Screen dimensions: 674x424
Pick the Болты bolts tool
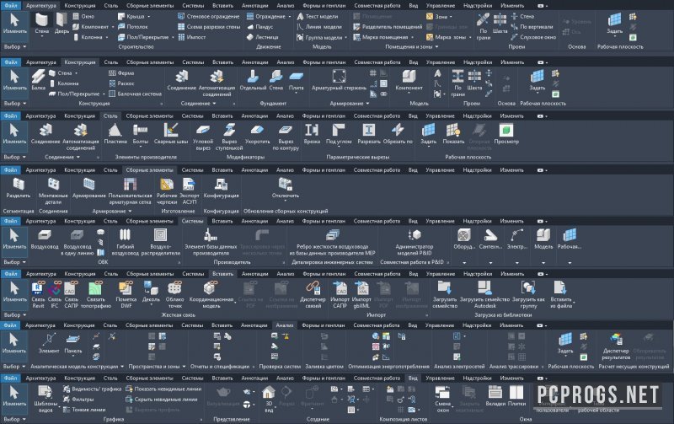coord(140,134)
